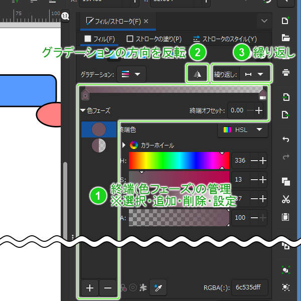This screenshot has width=301, height=301.
Task: Click the new document icon
Action: (x=285, y=21)
